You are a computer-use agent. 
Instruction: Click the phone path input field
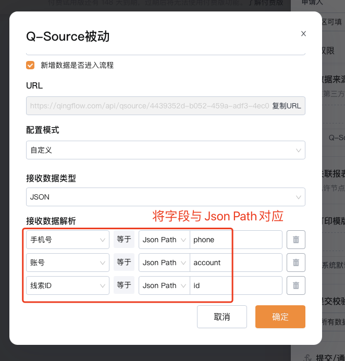coord(236,240)
